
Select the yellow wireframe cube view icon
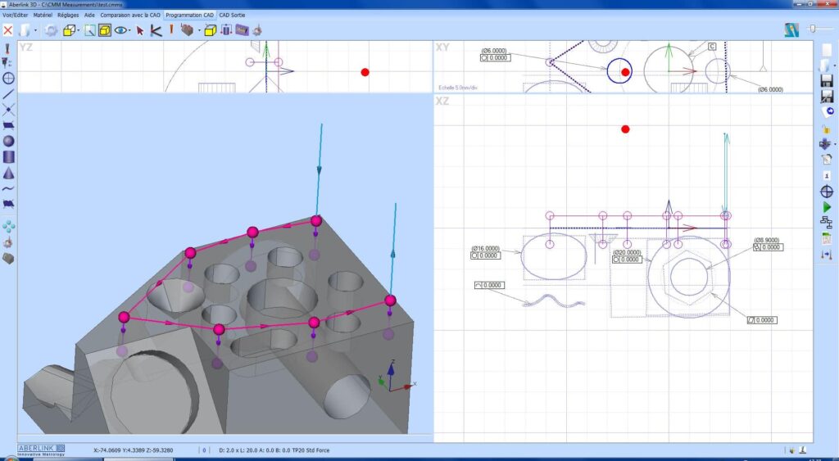tap(69, 30)
